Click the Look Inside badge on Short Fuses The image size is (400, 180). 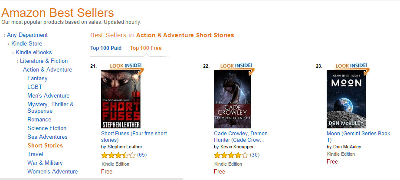[126, 66]
